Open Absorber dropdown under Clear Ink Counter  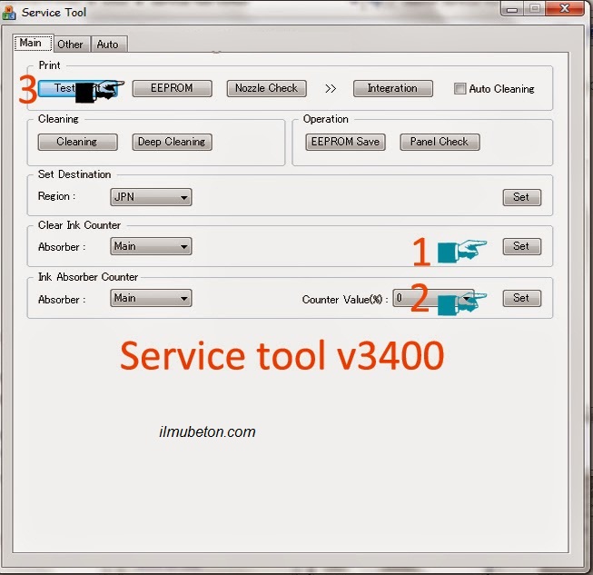click(151, 246)
